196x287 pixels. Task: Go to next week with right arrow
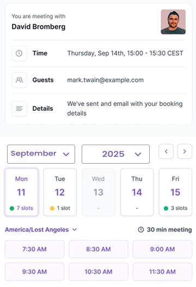(x=185, y=151)
